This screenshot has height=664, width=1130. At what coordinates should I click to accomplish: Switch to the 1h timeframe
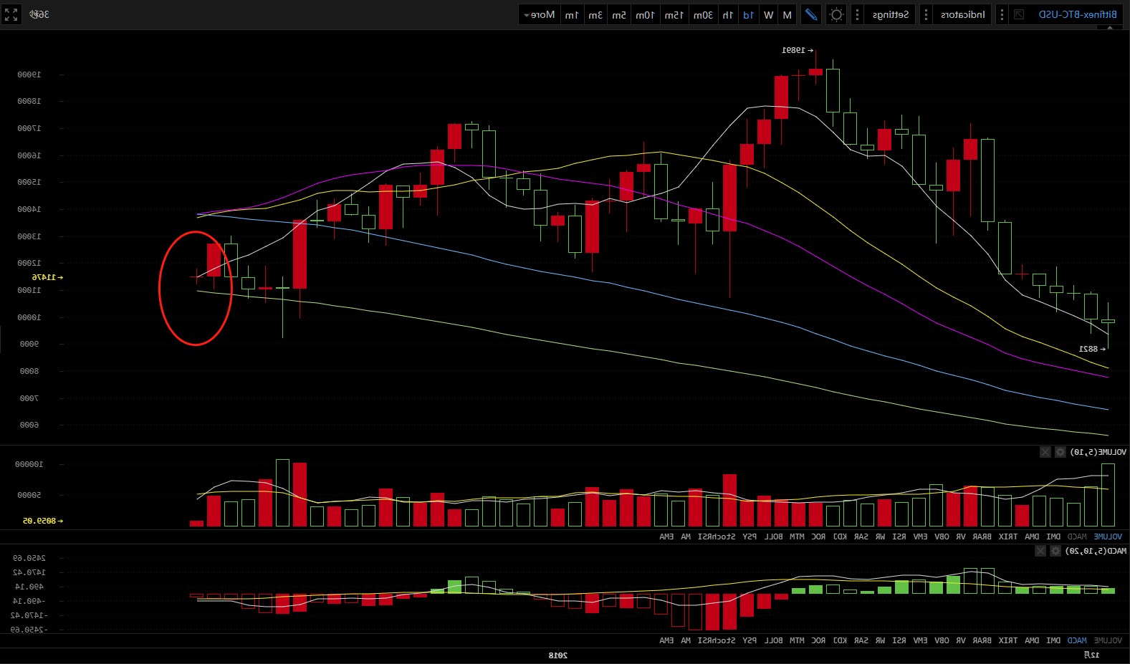tap(727, 14)
